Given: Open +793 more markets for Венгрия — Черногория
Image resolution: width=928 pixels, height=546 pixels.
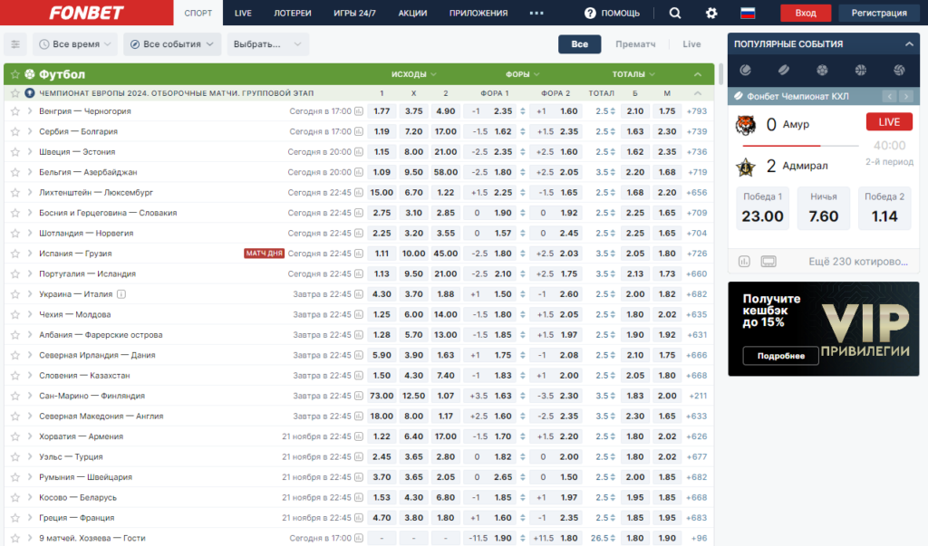Looking at the screenshot, I should (697, 111).
